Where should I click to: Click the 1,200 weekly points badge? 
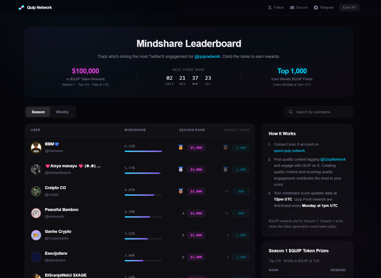pos(241,257)
